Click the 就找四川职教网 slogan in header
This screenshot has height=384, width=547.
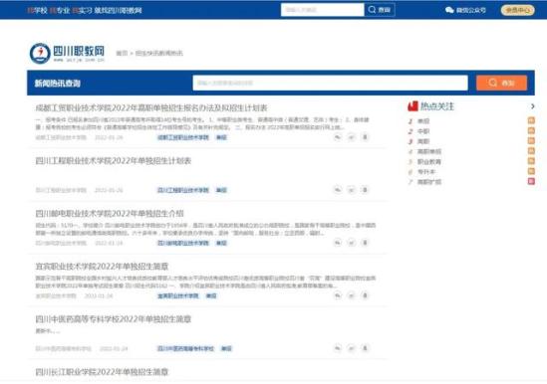(118, 11)
